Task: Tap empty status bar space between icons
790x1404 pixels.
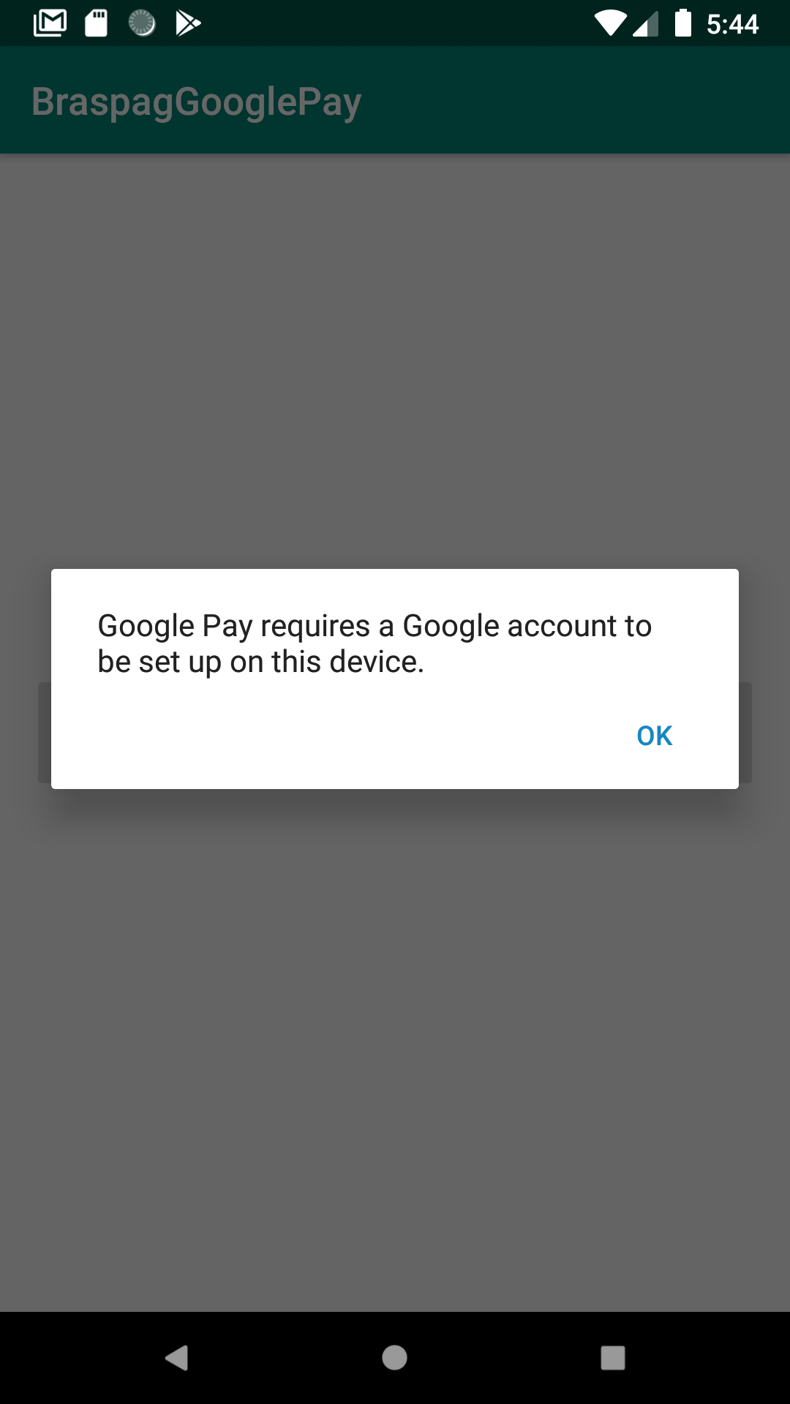Action: 395,23
